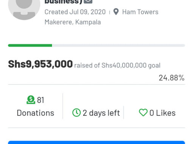Image resolution: width=193 pixels, height=144 pixels.
Task: Click the location pin icon
Action: click(x=116, y=12)
